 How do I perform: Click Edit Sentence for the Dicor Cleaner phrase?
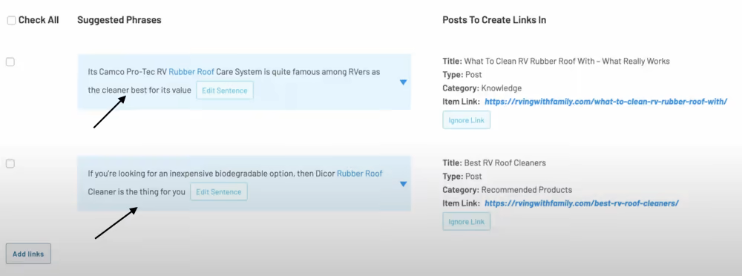[x=219, y=191]
